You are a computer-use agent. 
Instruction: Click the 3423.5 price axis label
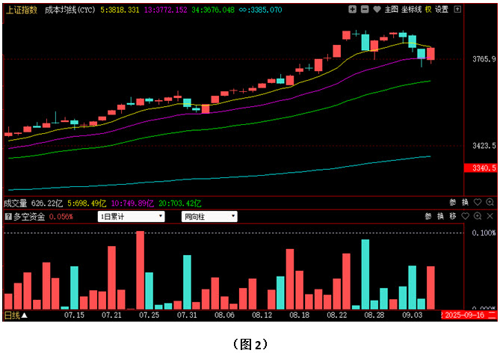coord(484,146)
